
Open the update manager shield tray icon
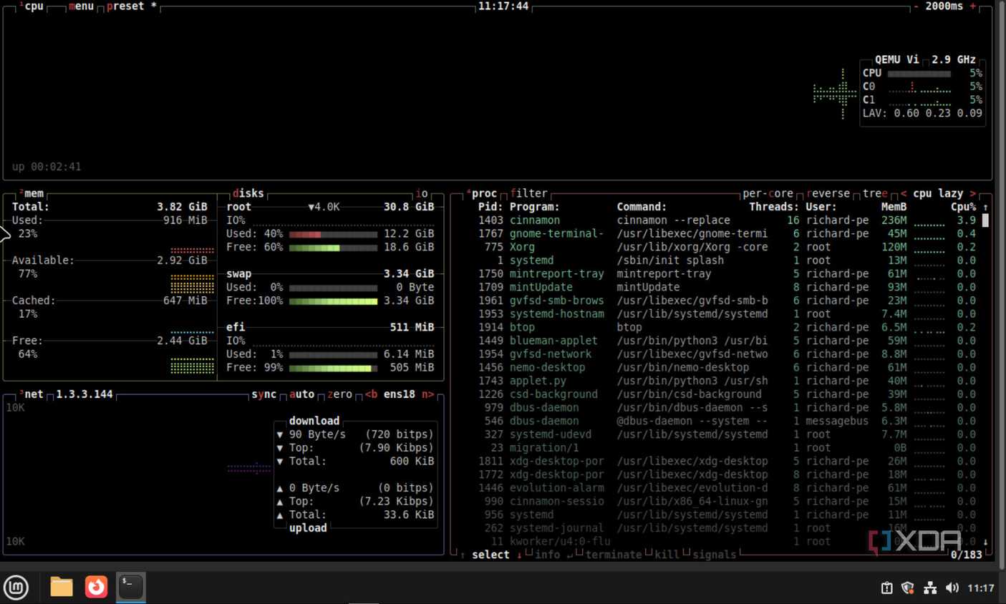pos(908,588)
